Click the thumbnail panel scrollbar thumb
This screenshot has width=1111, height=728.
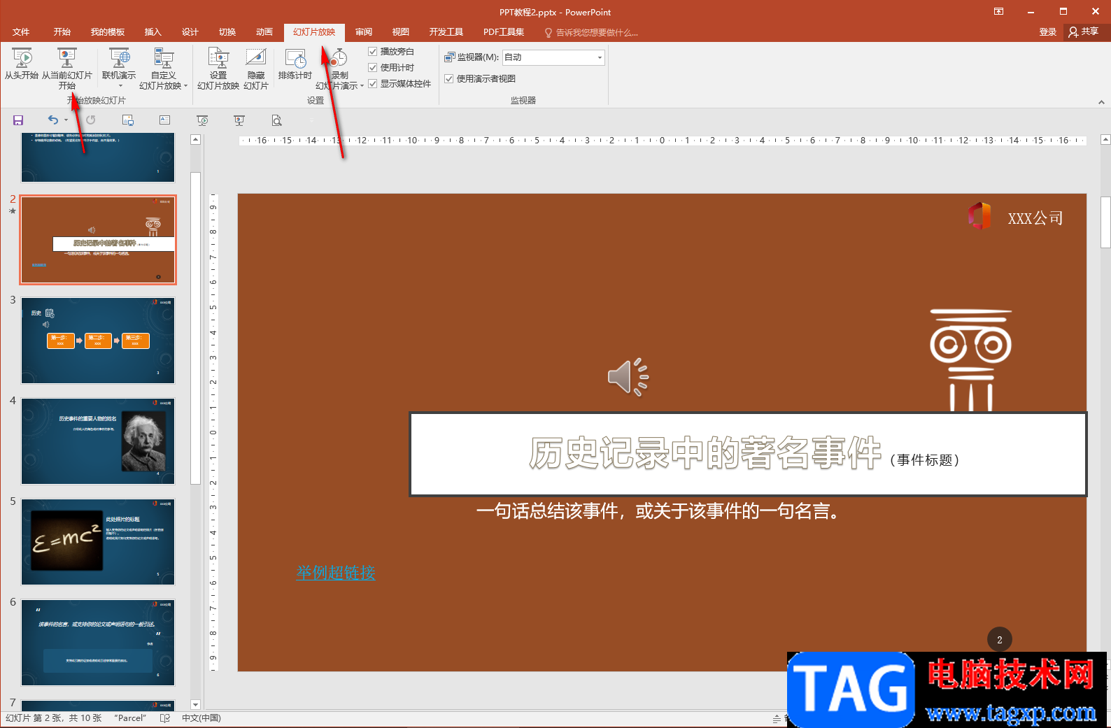click(196, 328)
